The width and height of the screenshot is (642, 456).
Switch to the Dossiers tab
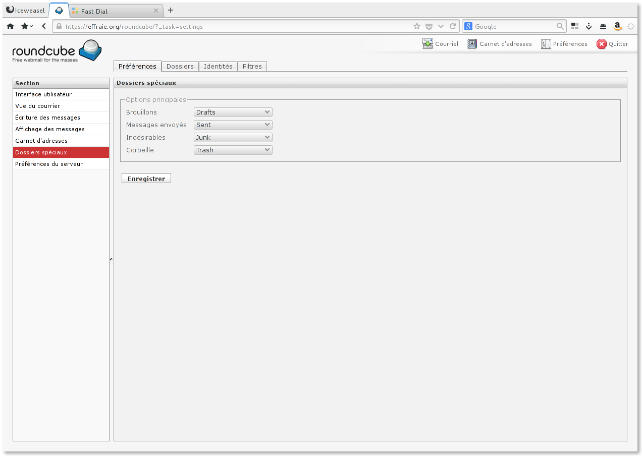180,66
